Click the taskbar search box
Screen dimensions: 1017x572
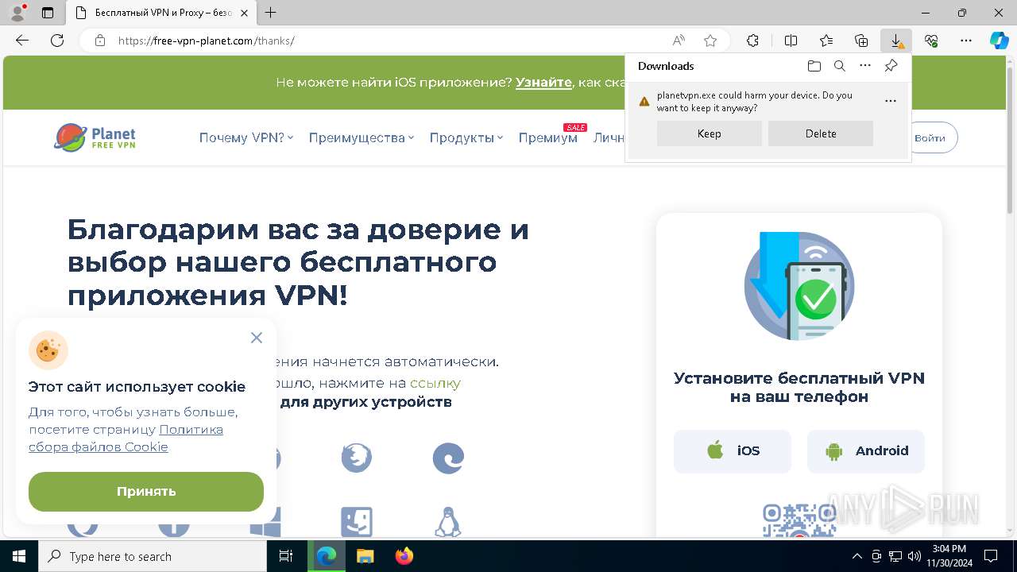(153, 556)
